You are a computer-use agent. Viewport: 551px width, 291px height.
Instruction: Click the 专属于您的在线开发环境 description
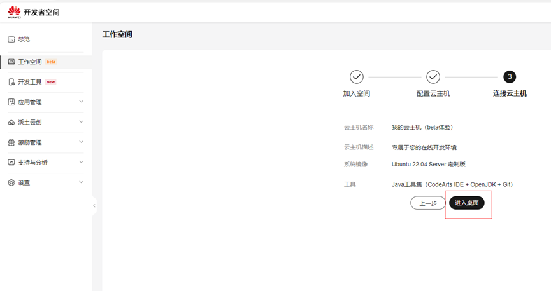tap(424, 147)
